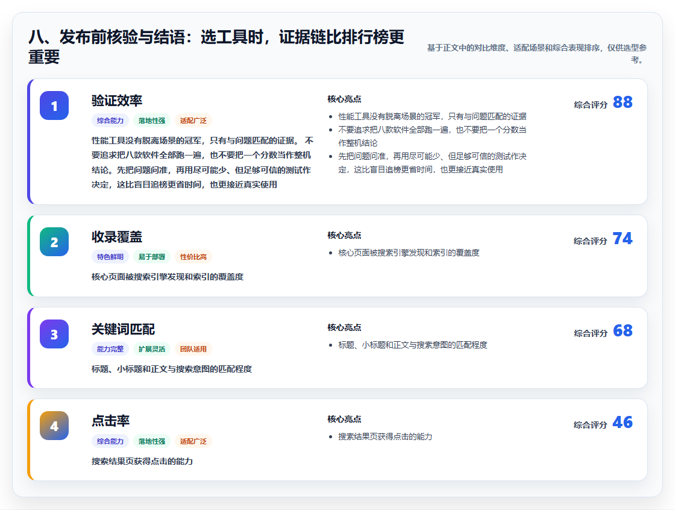The height and width of the screenshot is (510, 675).
Task: Click the 落地性强 tag under 点击率
Action: [x=152, y=441]
